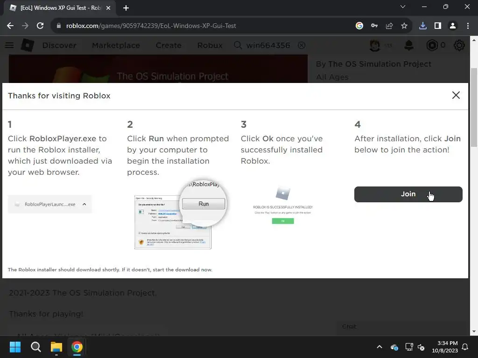The height and width of the screenshot is (358, 478).
Task: Expand the RobloxPlayerLauncher download chevron
Action: pyautogui.click(x=84, y=204)
